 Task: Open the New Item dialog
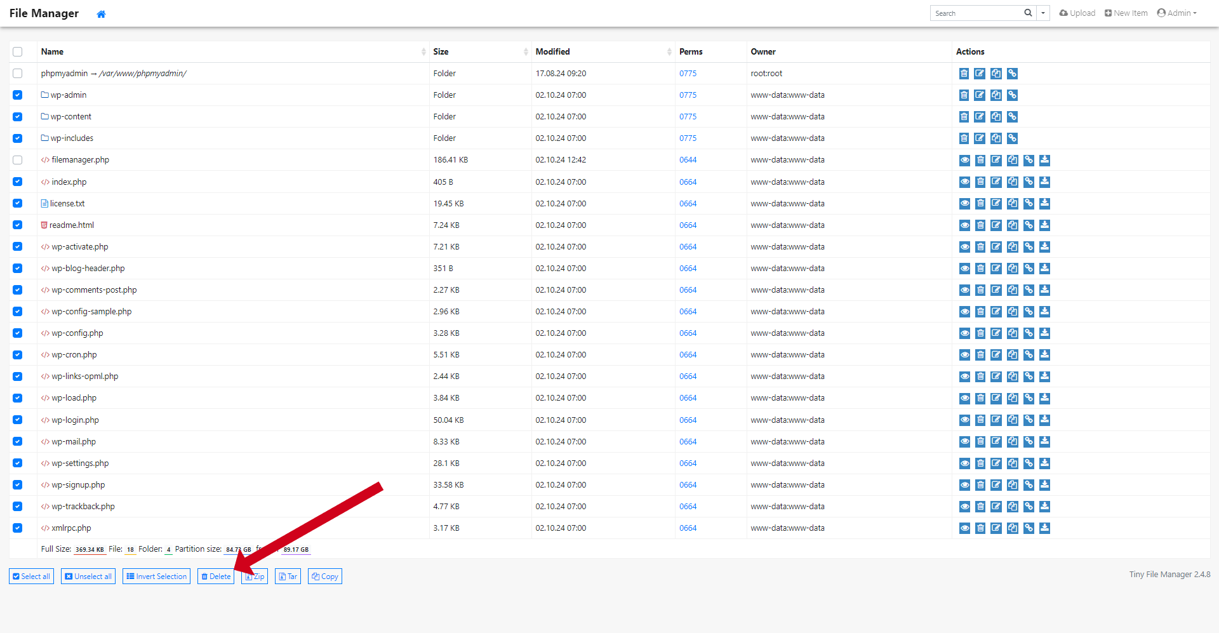(x=1126, y=13)
